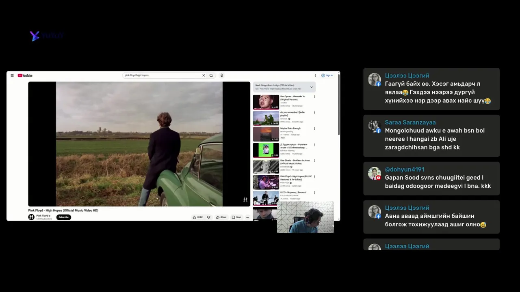The height and width of the screenshot is (292, 520).
Task: Click the 'do you remember? [indie playlist]' title
Action: pyautogui.click(x=292, y=114)
